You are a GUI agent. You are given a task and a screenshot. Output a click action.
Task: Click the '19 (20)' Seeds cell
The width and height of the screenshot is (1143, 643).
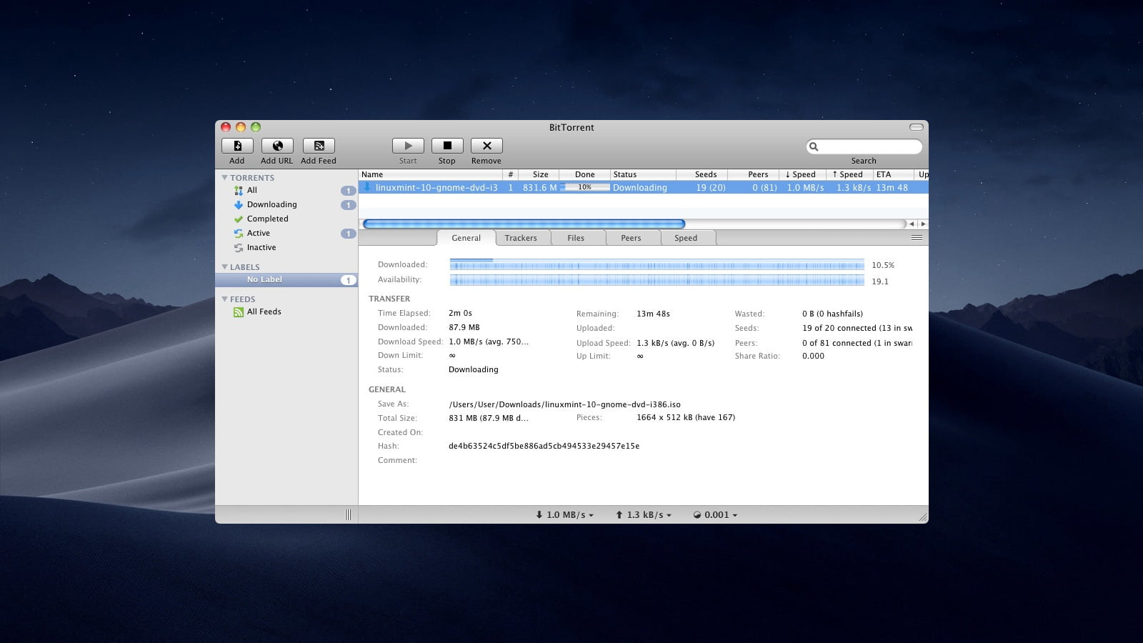click(x=711, y=188)
